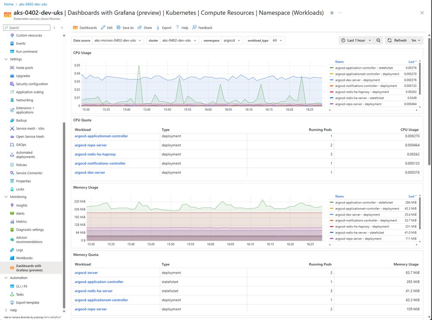The width and height of the screenshot is (432, 320).
Task: Open Custom resources sidebar icon
Action: click(12, 35)
